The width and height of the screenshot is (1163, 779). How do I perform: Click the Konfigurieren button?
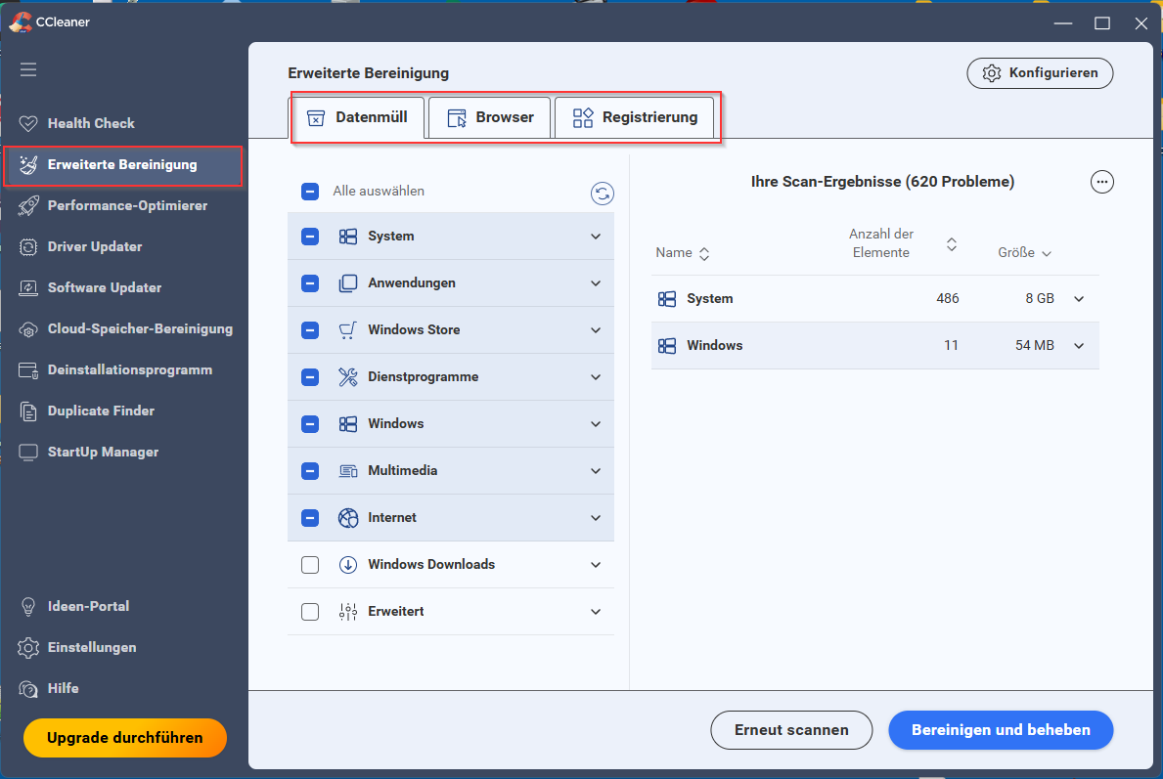[1040, 73]
